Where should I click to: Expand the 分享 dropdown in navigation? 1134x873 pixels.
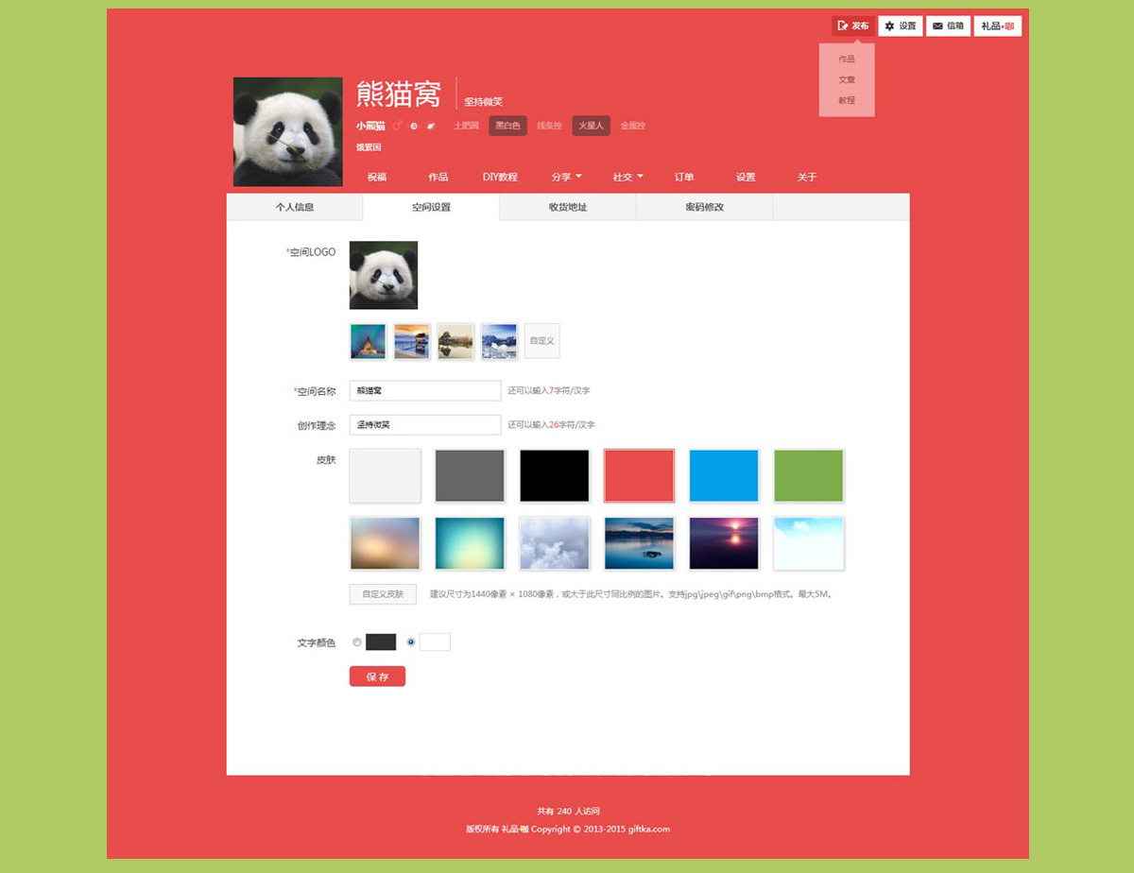pyautogui.click(x=567, y=177)
